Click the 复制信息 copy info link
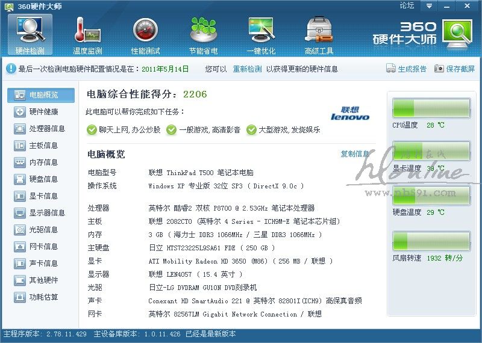This screenshot has width=482, height=343. click(355, 154)
